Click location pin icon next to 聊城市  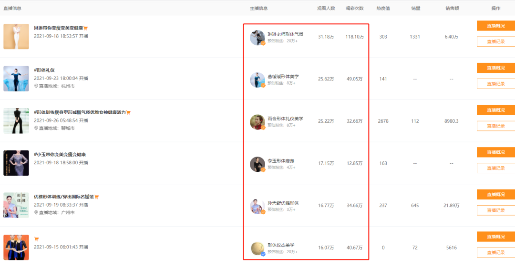pyautogui.click(x=36, y=128)
